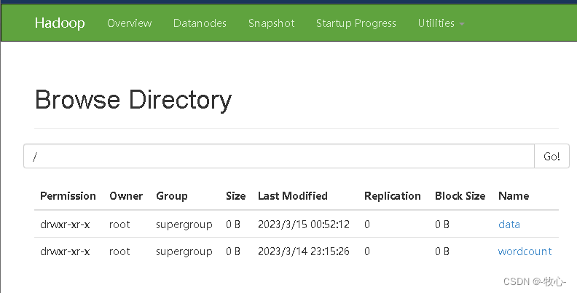
Task: Click the Owner column header
Action: pyautogui.click(x=126, y=196)
